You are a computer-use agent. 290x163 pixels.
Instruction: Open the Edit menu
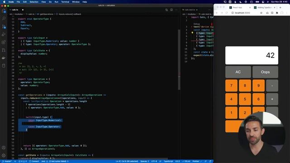pos(25,2)
